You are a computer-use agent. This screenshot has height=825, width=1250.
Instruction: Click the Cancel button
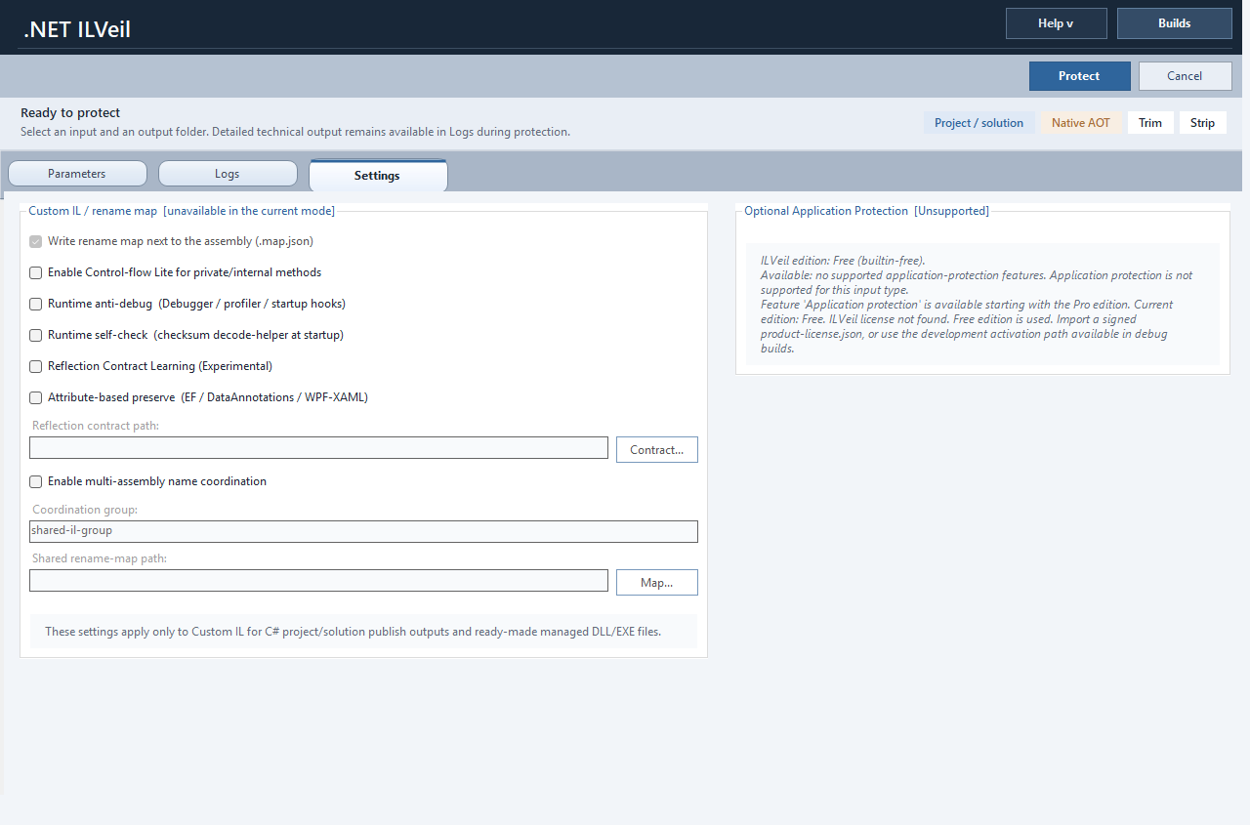pos(1185,75)
